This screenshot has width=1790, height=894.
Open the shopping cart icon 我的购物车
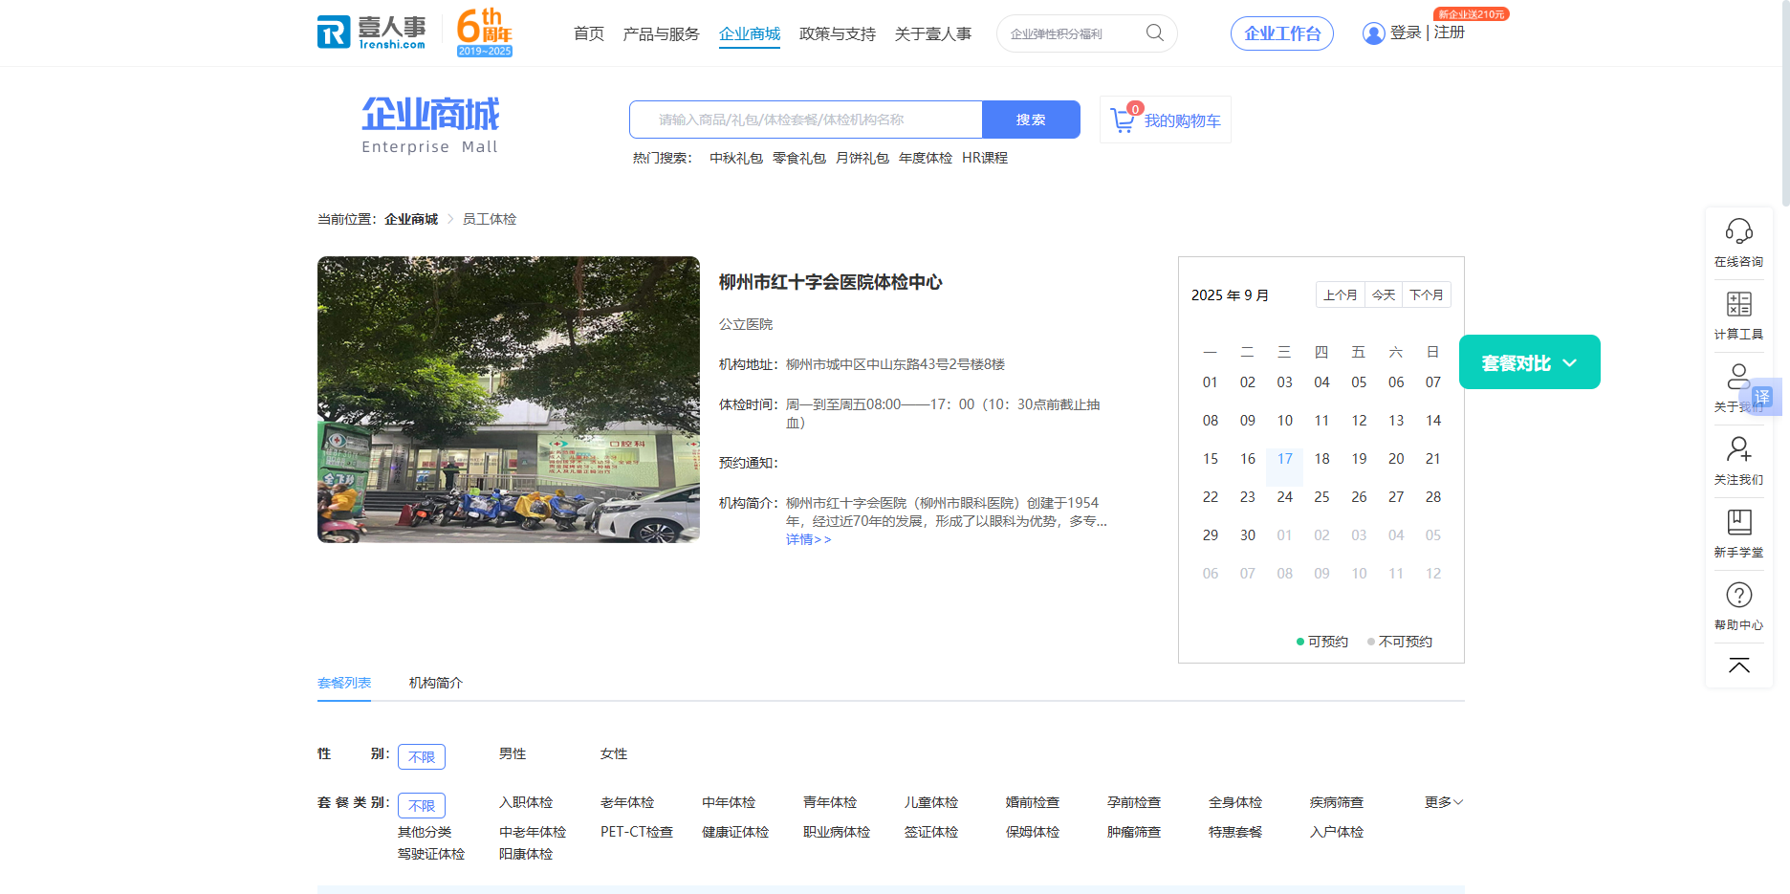pos(1124,120)
